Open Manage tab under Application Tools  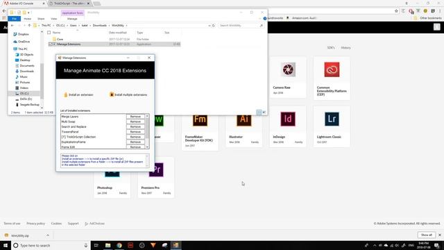(72, 19)
